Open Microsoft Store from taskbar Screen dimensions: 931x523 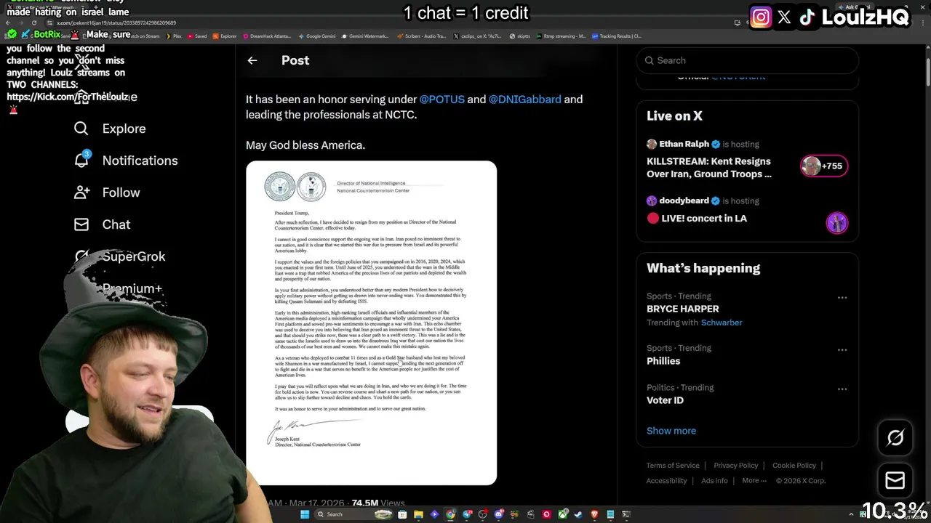[402, 514]
